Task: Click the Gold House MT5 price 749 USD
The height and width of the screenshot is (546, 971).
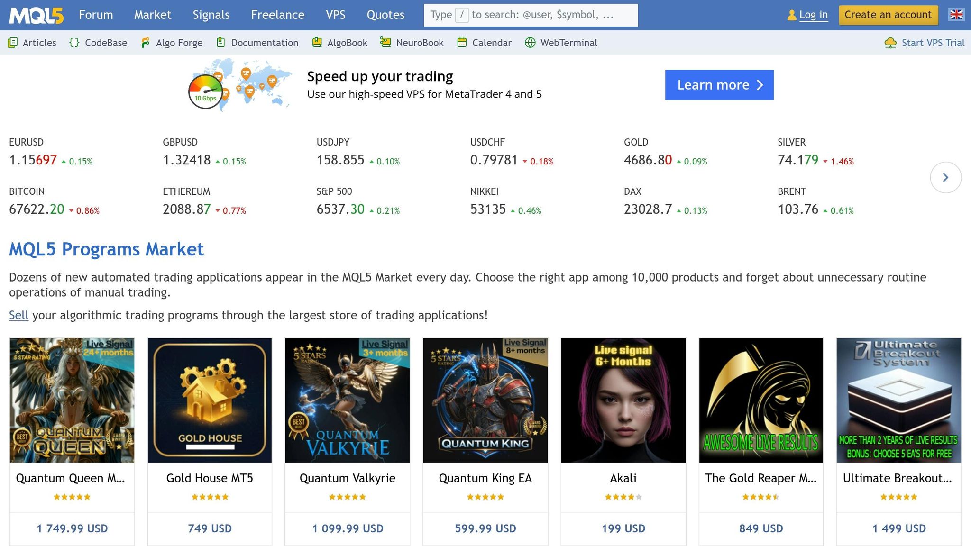Action: [210, 528]
